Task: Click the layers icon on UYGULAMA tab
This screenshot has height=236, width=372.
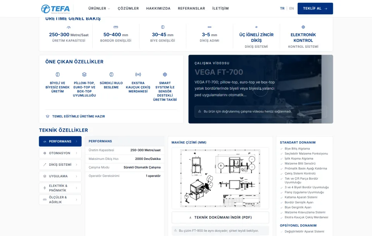Action: click(x=45, y=176)
